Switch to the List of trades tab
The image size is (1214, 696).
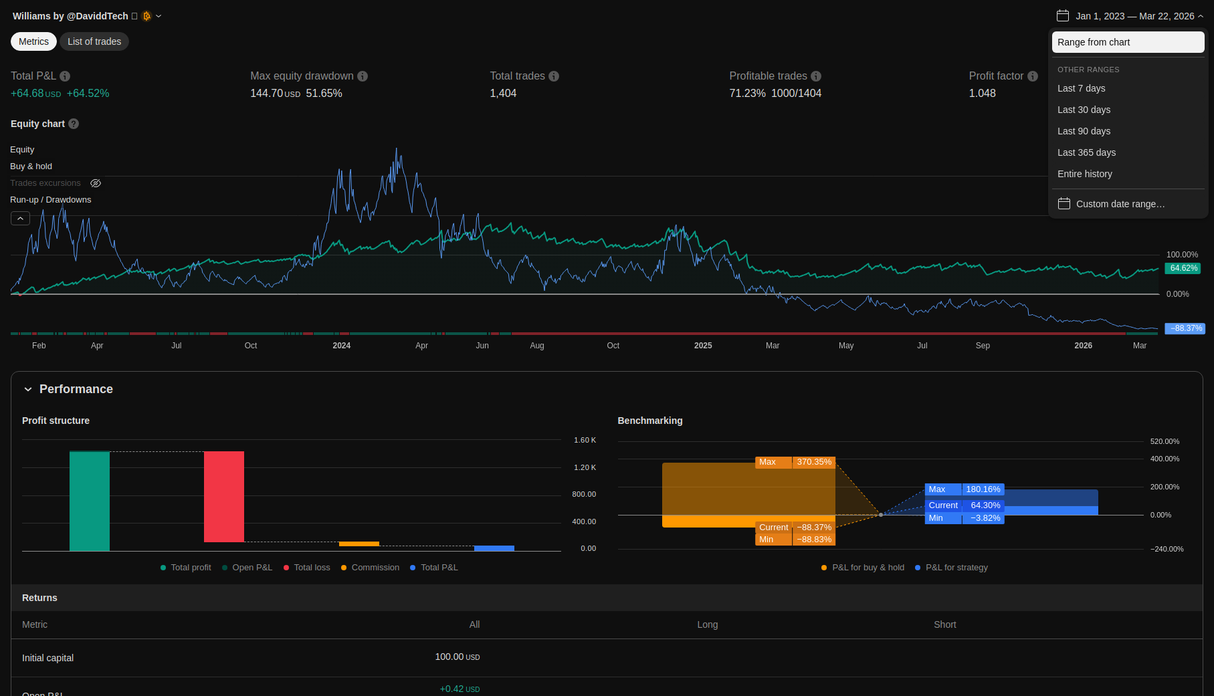[x=94, y=41]
